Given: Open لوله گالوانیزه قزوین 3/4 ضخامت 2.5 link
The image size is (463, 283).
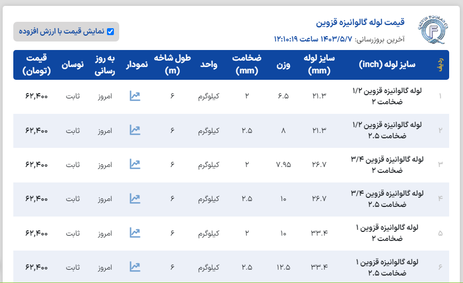Looking at the screenshot, I should (x=388, y=198).
